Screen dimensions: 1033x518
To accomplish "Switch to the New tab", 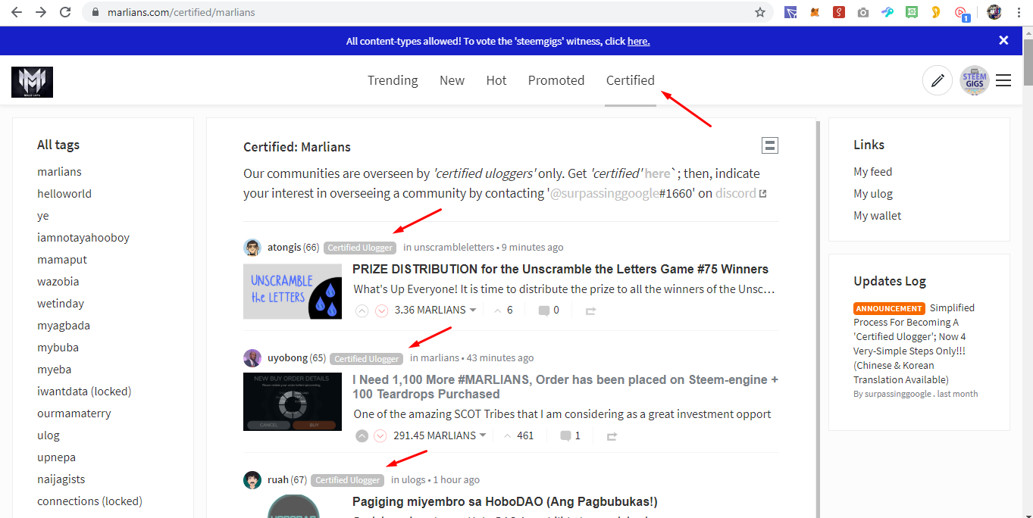I will 452,80.
